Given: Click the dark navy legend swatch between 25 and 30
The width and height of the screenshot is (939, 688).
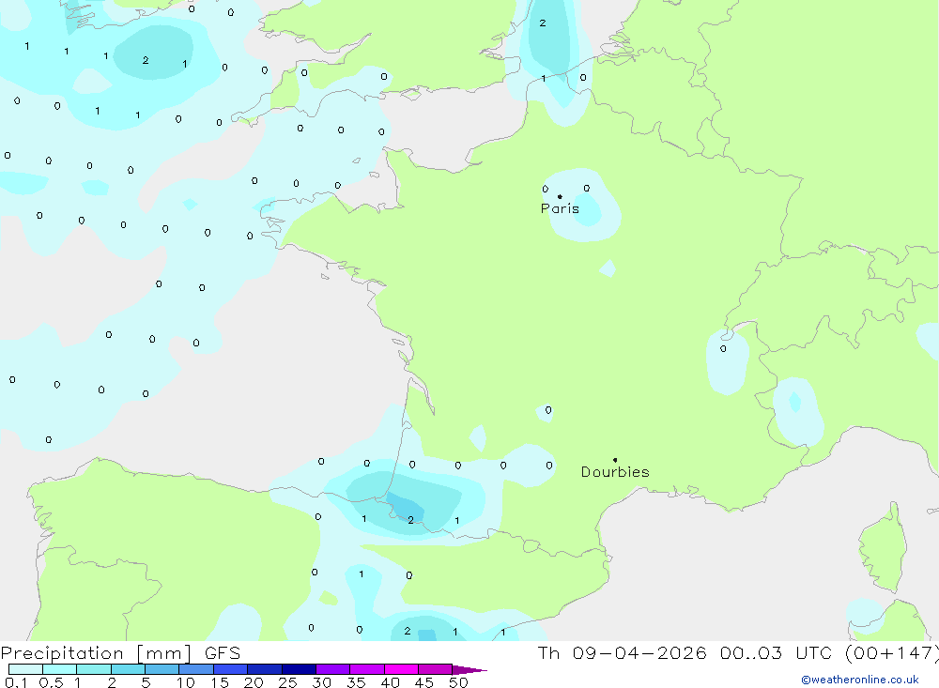Looking at the screenshot, I should pyautogui.click(x=299, y=669).
